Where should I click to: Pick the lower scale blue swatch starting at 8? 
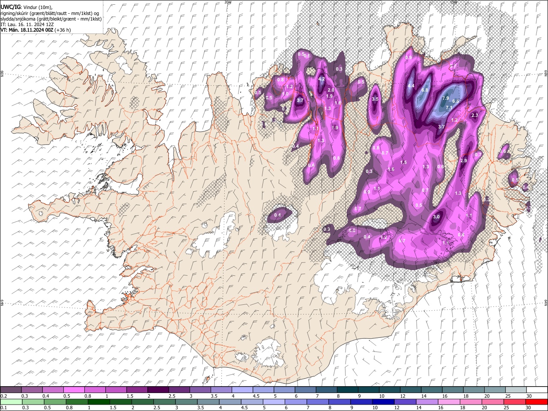[x=340, y=402]
